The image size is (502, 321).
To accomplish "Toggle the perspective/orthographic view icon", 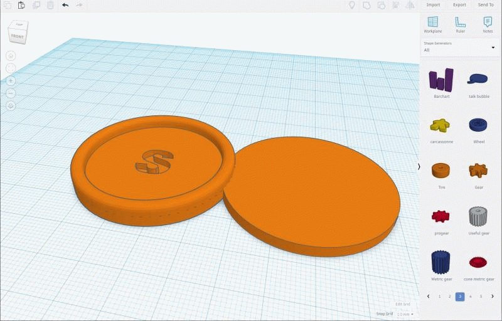I will (11, 105).
